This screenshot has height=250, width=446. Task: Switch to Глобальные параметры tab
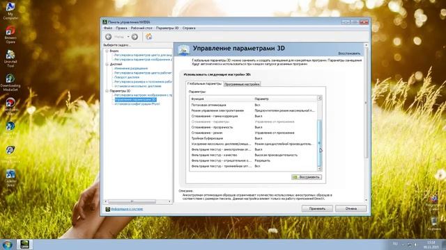(204, 84)
